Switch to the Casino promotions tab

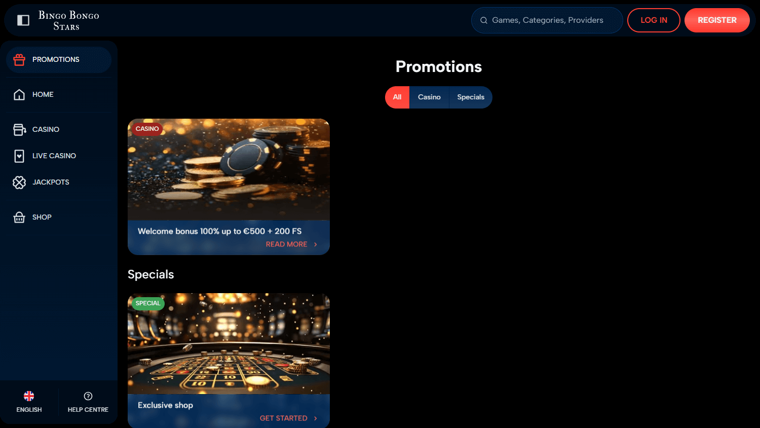[x=429, y=97]
